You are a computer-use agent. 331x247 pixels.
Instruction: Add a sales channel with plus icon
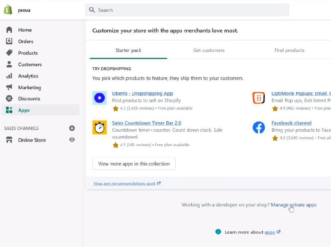coord(72,128)
